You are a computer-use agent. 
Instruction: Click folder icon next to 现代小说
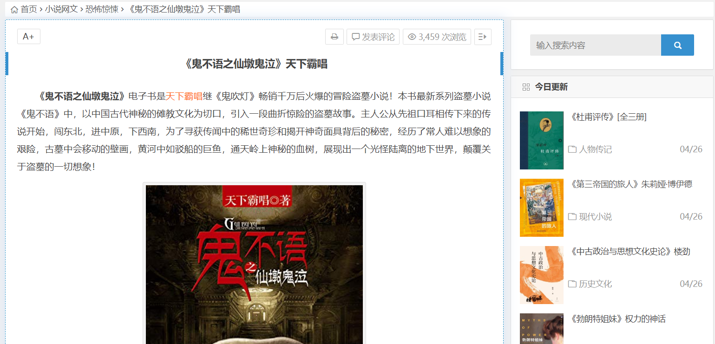(572, 216)
